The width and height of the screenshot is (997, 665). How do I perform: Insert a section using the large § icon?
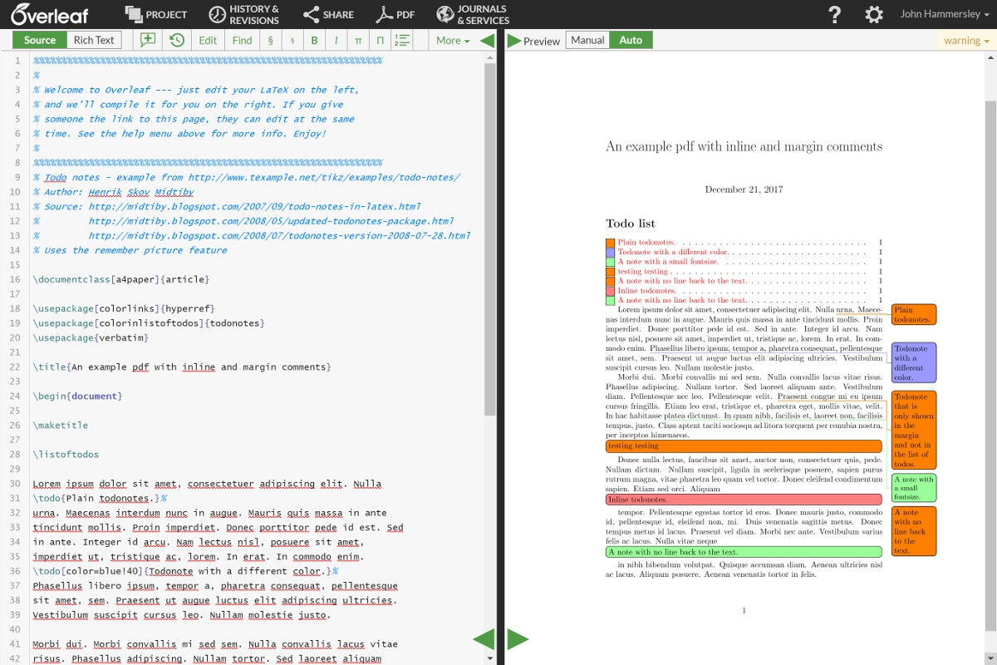pos(270,39)
